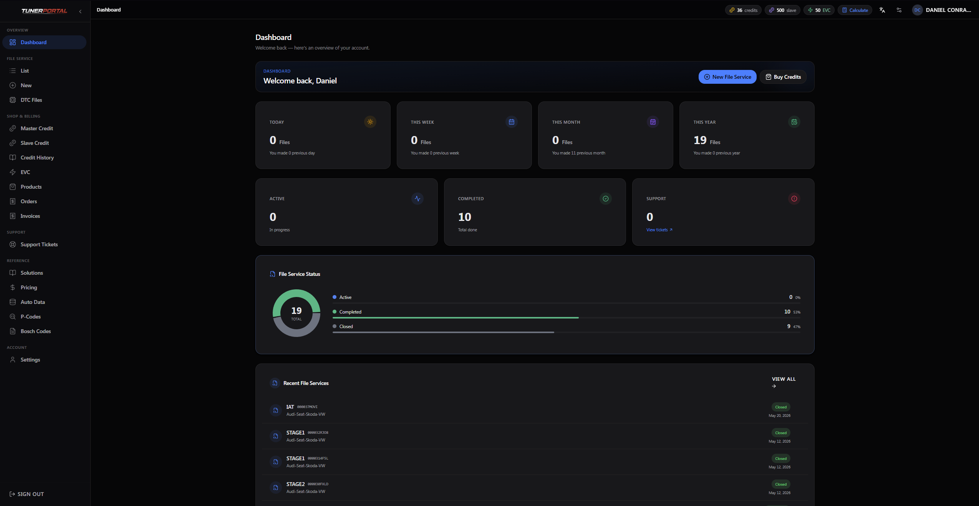Click the Bosch Codes document icon
979x506 pixels.
click(13, 331)
